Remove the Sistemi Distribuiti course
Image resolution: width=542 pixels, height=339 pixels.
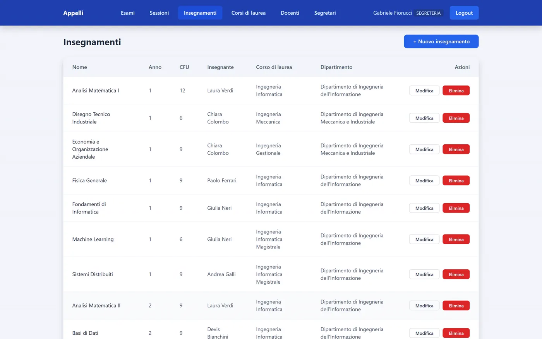tap(456, 274)
